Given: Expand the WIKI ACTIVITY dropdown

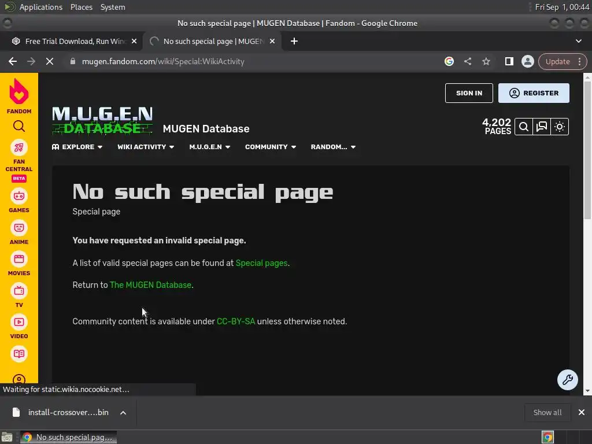Looking at the screenshot, I should (x=146, y=147).
